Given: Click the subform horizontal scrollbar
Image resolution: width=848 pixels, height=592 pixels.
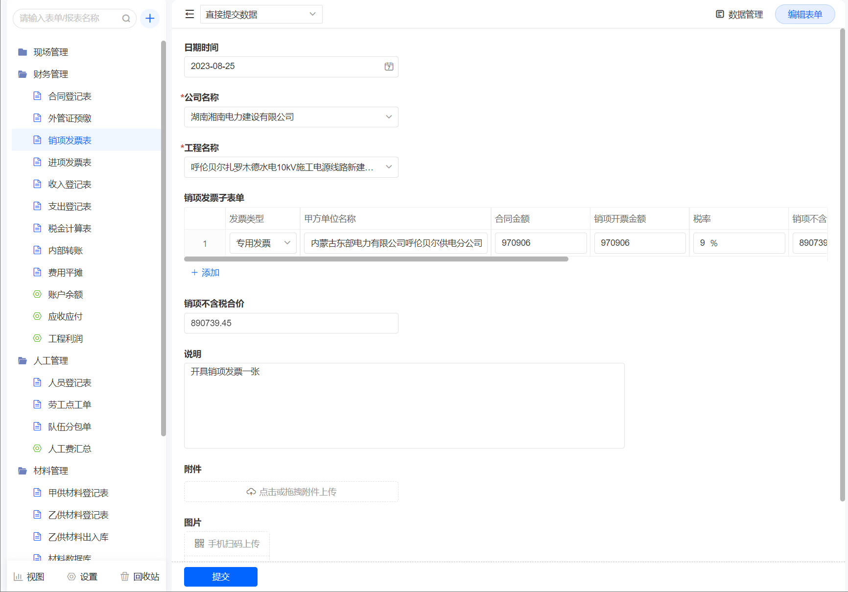Looking at the screenshot, I should coord(376,259).
